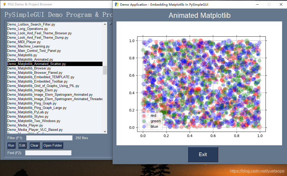This screenshot has width=287, height=176.
Task: Select Demo_Matplotlib_Browser.py
Action: pyautogui.click(x=55, y=68)
